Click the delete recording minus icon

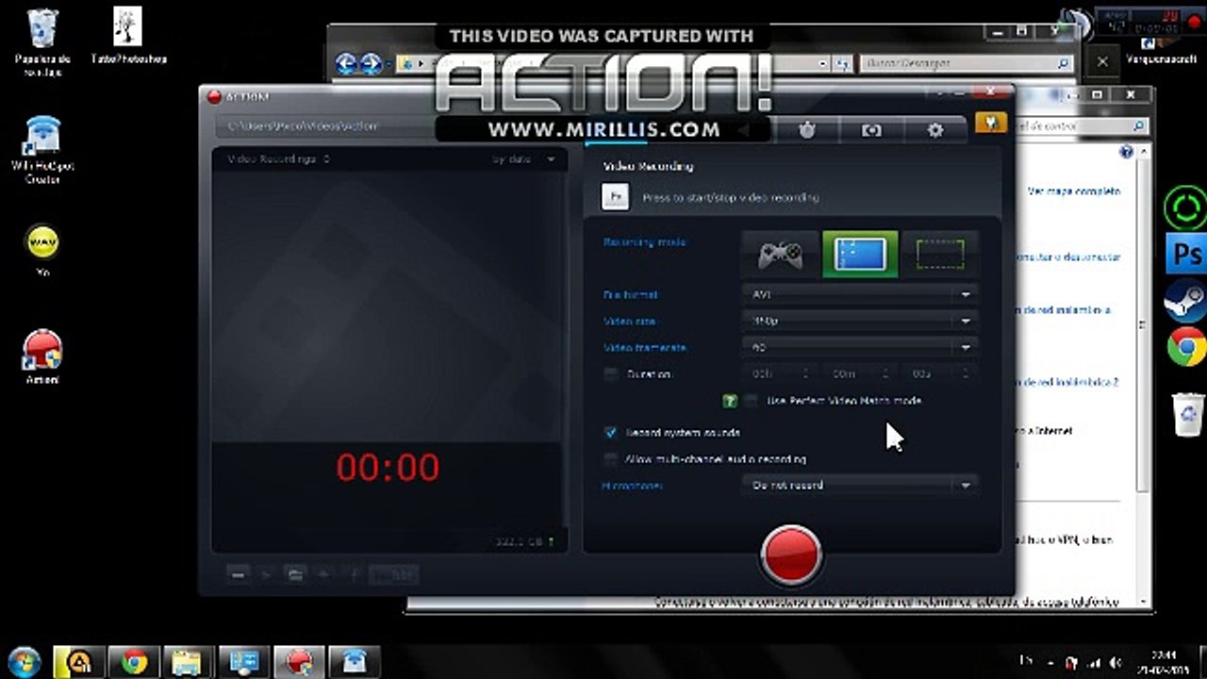pos(240,573)
